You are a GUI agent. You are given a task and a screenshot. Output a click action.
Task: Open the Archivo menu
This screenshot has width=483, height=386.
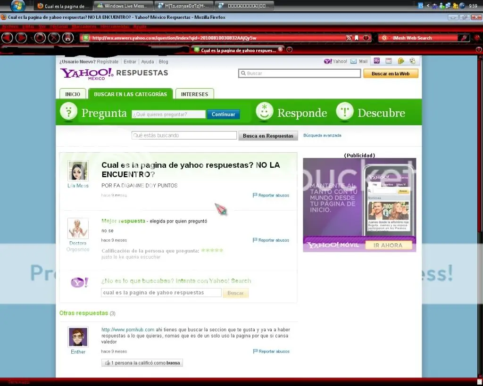(x=10, y=26)
